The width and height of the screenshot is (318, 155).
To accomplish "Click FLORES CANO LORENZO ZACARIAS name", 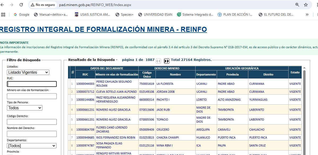I will pos(112,130).
